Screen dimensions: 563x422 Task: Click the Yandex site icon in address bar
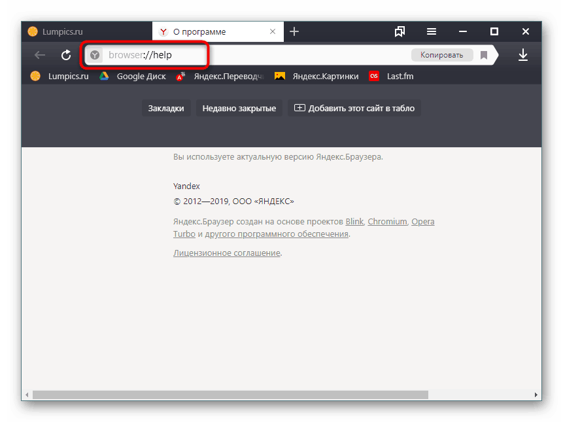click(x=95, y=55)
